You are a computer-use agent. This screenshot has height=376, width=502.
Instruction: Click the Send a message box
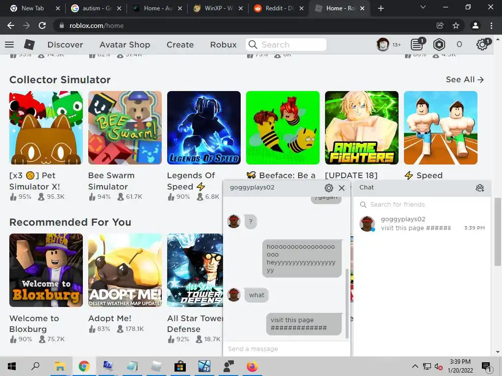[x=286, y=349]
